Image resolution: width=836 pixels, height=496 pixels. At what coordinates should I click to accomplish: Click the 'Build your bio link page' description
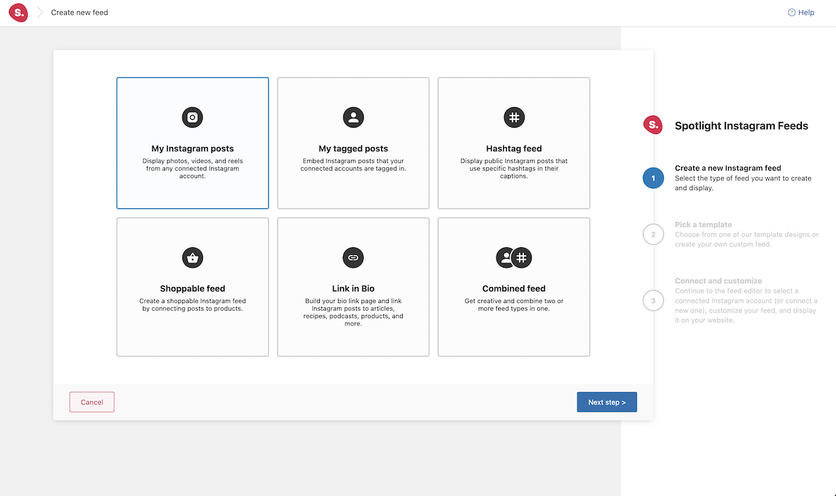[x=353, y=312]
